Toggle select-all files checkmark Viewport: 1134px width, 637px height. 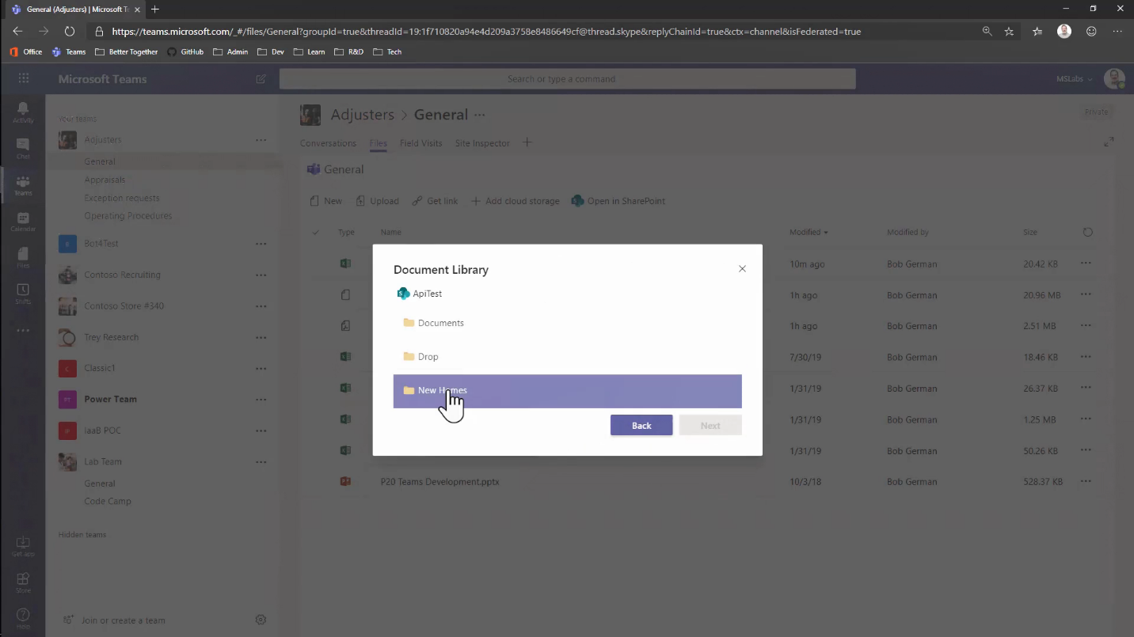point(316,233)
